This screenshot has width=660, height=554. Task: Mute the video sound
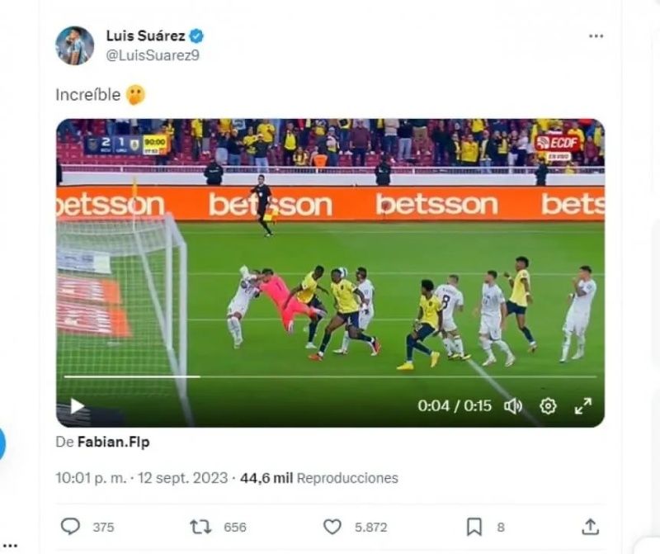(513, 406)
